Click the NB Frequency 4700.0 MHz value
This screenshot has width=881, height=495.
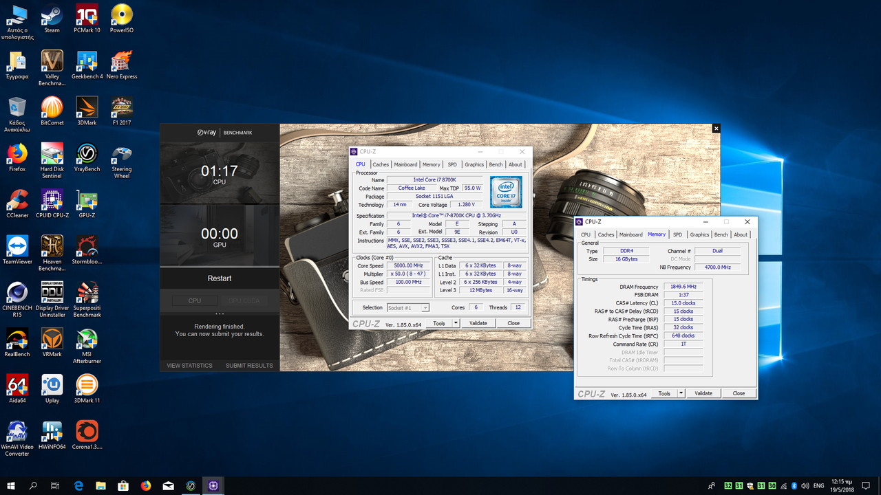click(x=717, y=267)
